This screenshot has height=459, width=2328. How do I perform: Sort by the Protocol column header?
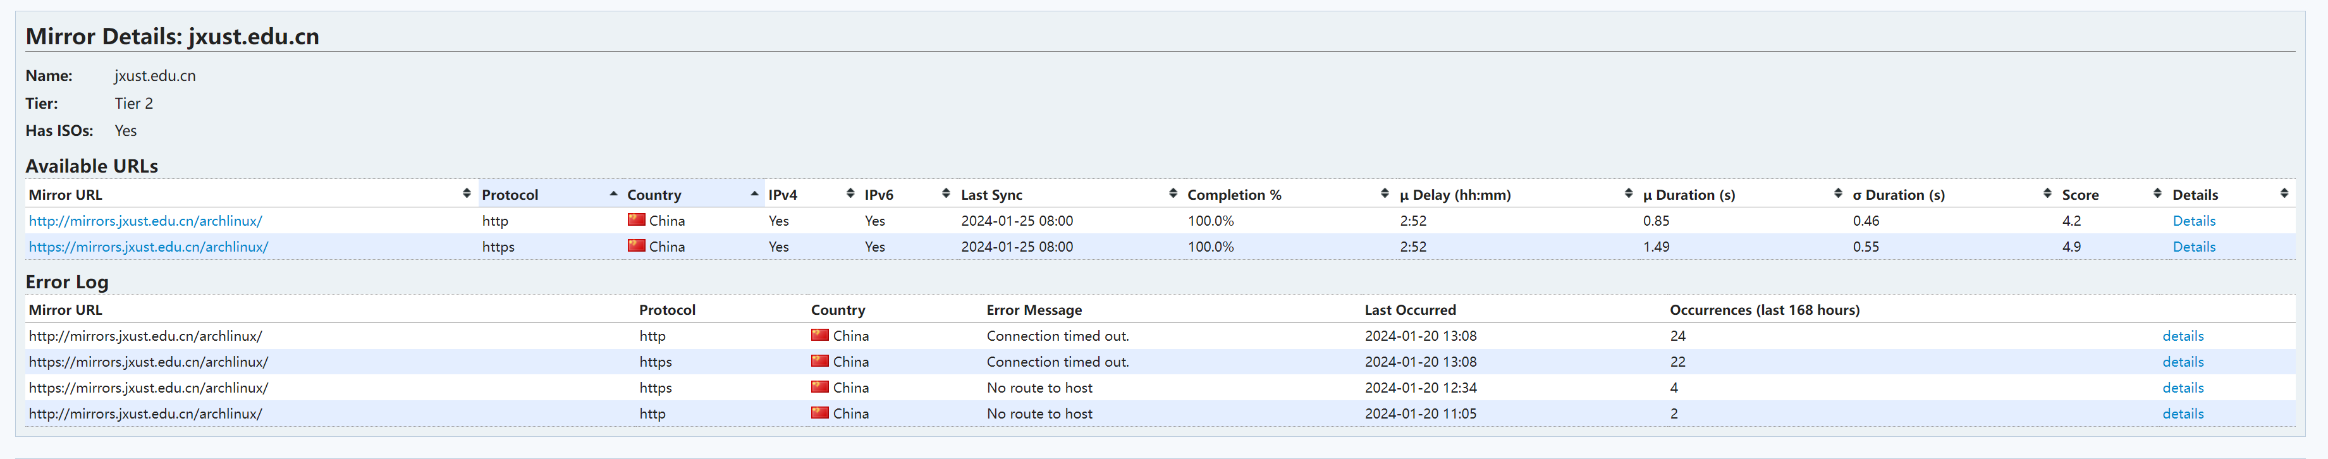pyautogui.click(x=550, y=194)
